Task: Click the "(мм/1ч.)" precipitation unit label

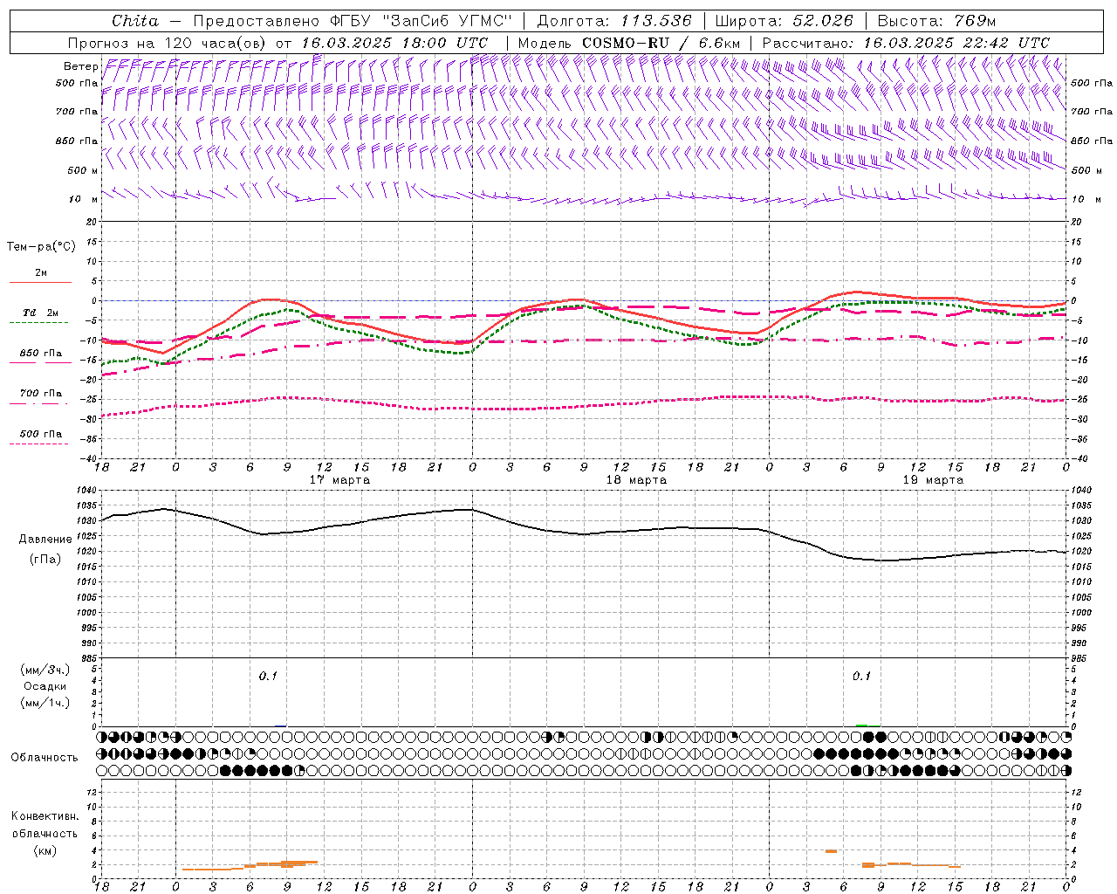Action: point(45,703)
